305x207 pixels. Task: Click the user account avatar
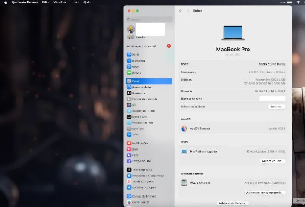point(131,29)
